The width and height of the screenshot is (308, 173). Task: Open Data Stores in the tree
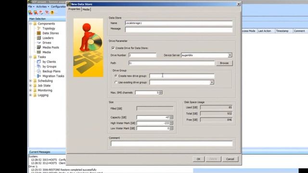(x=51, y=33)
